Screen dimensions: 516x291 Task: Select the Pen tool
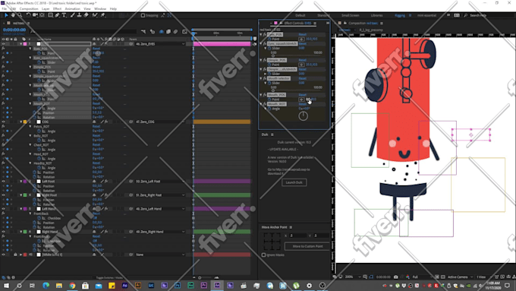pos(57,15)
